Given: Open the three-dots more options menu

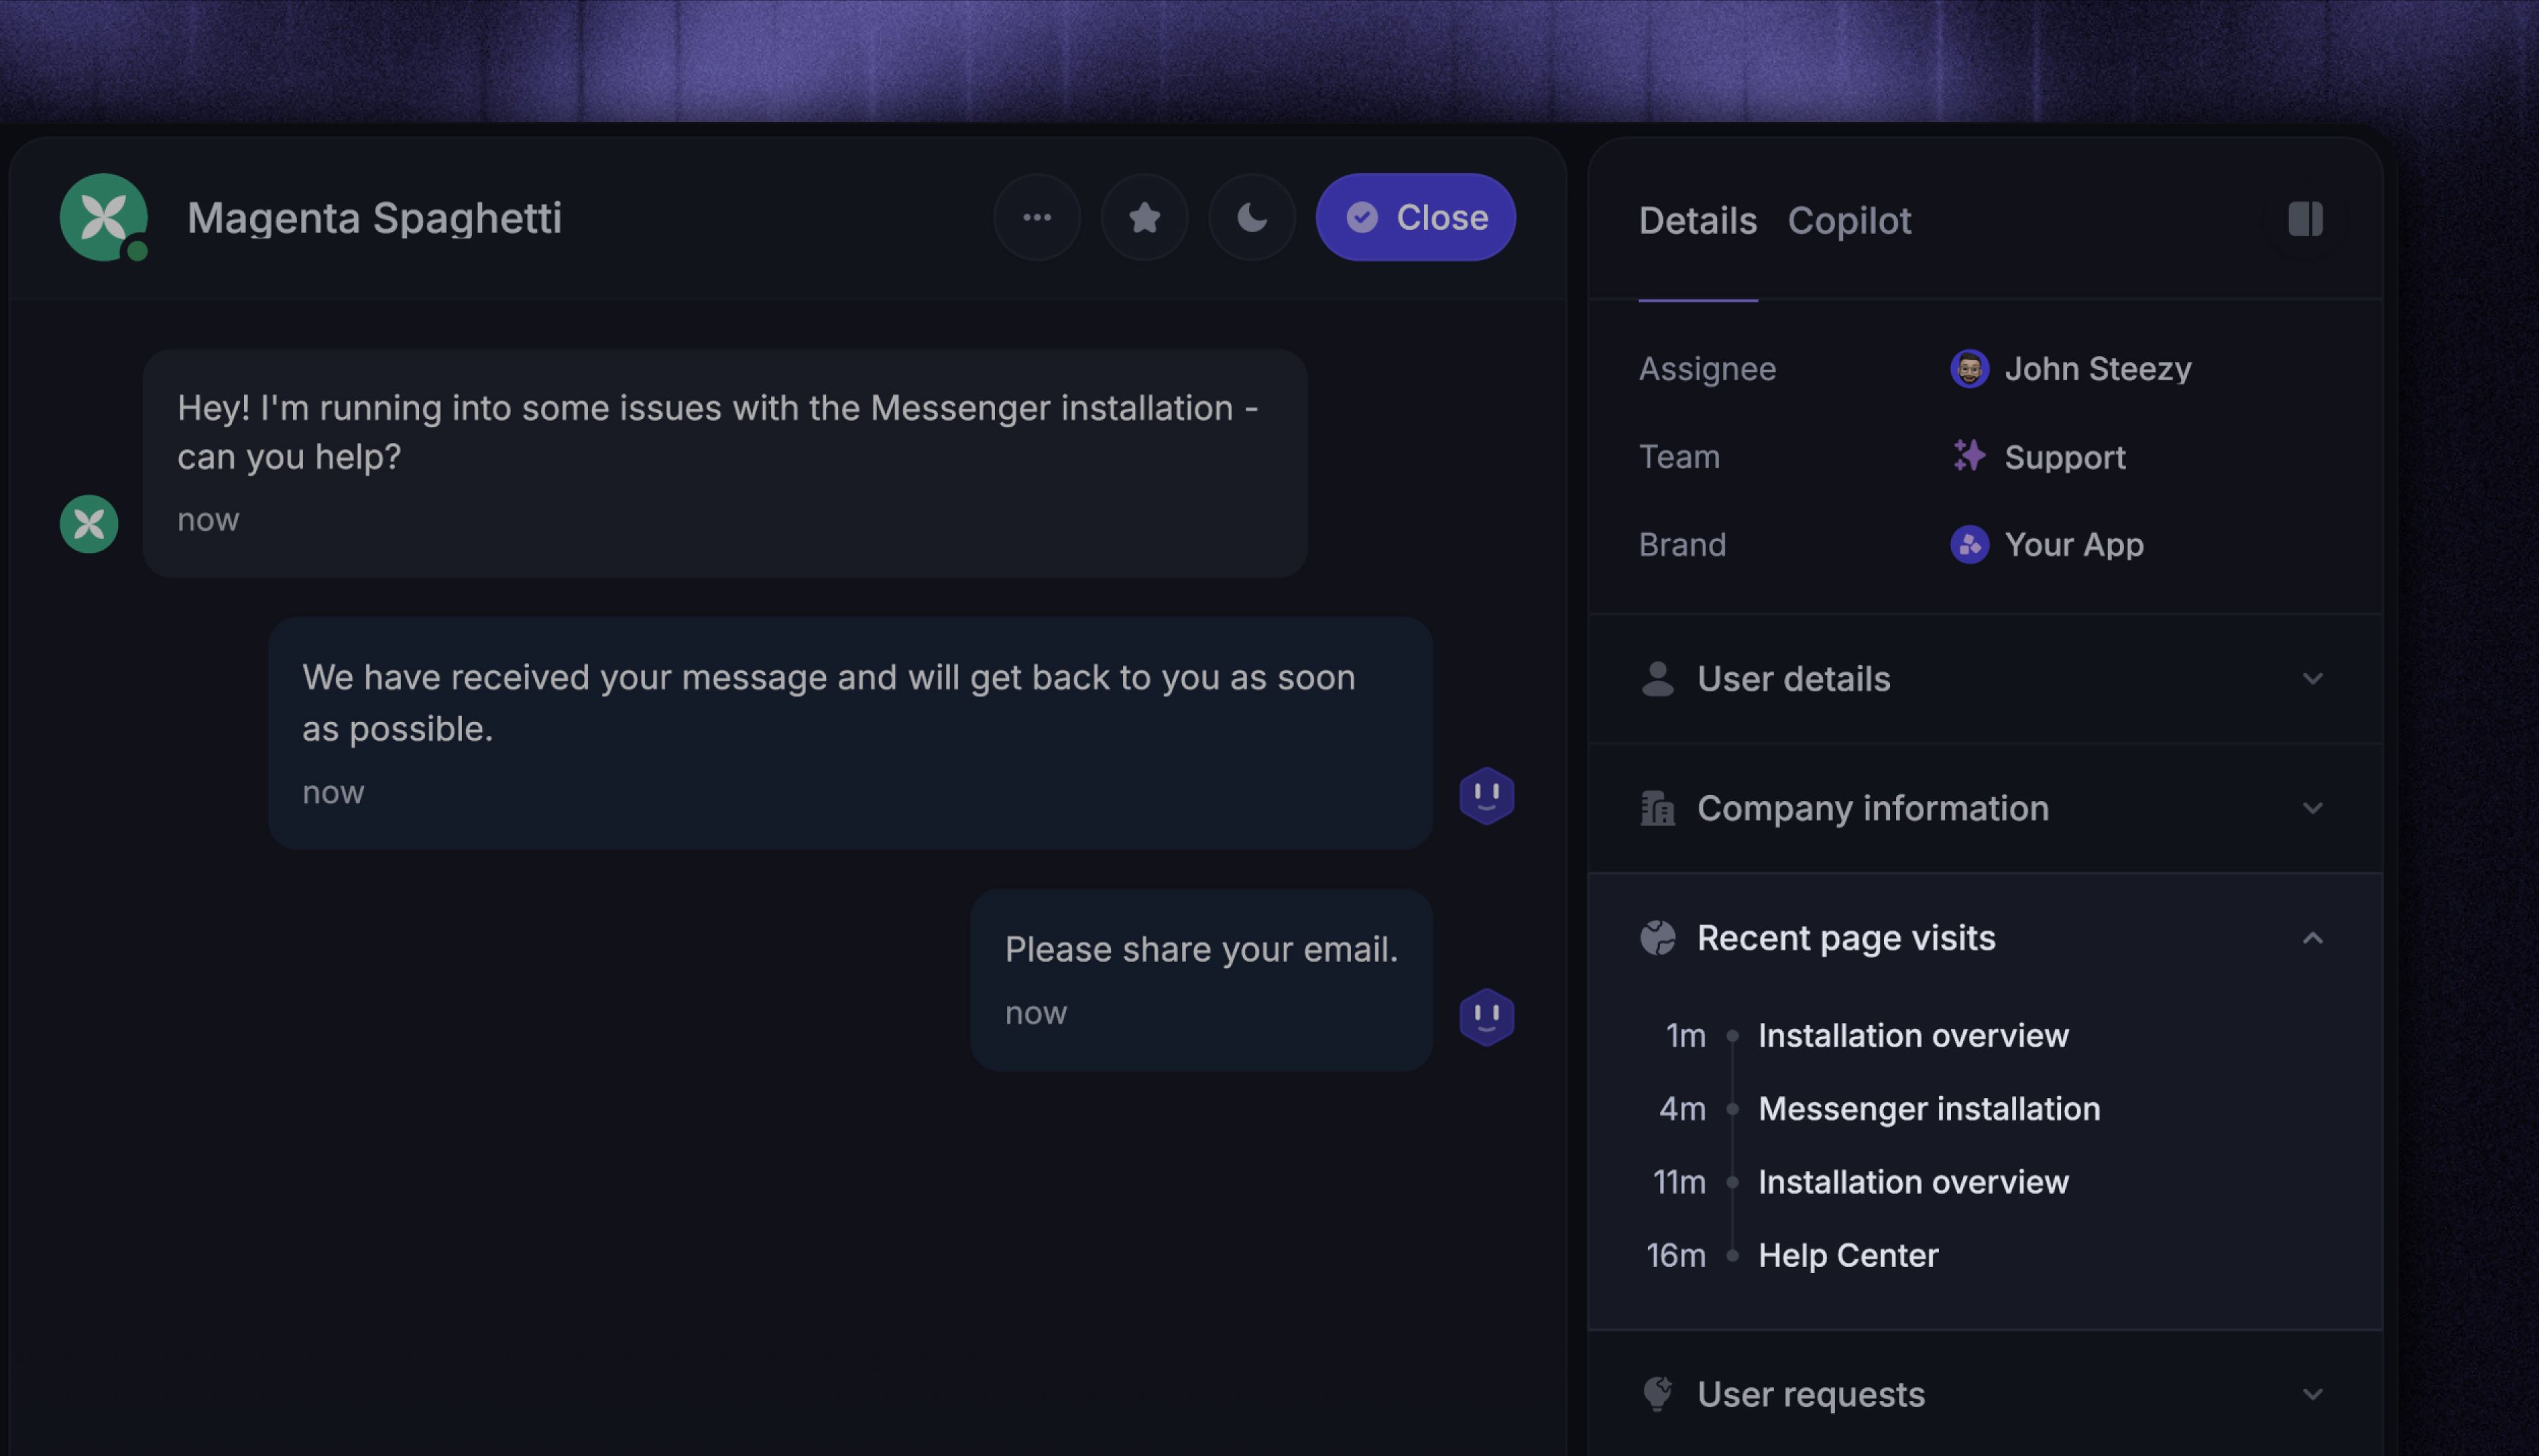Looking at the screenshot, I should (x=1036, y=217).
